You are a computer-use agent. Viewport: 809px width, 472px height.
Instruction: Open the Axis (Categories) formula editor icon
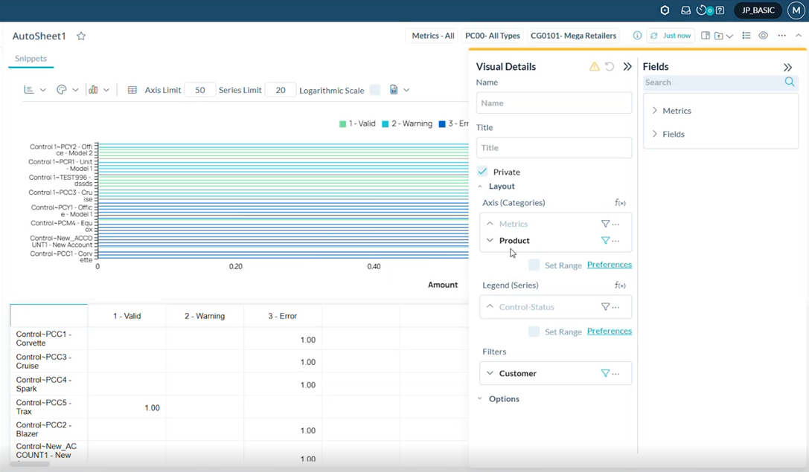(619, 203)
